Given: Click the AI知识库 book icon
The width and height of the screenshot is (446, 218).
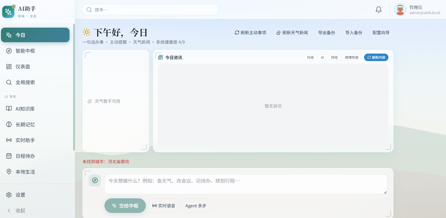Looking at the screenshot, I should coord(9,108).
